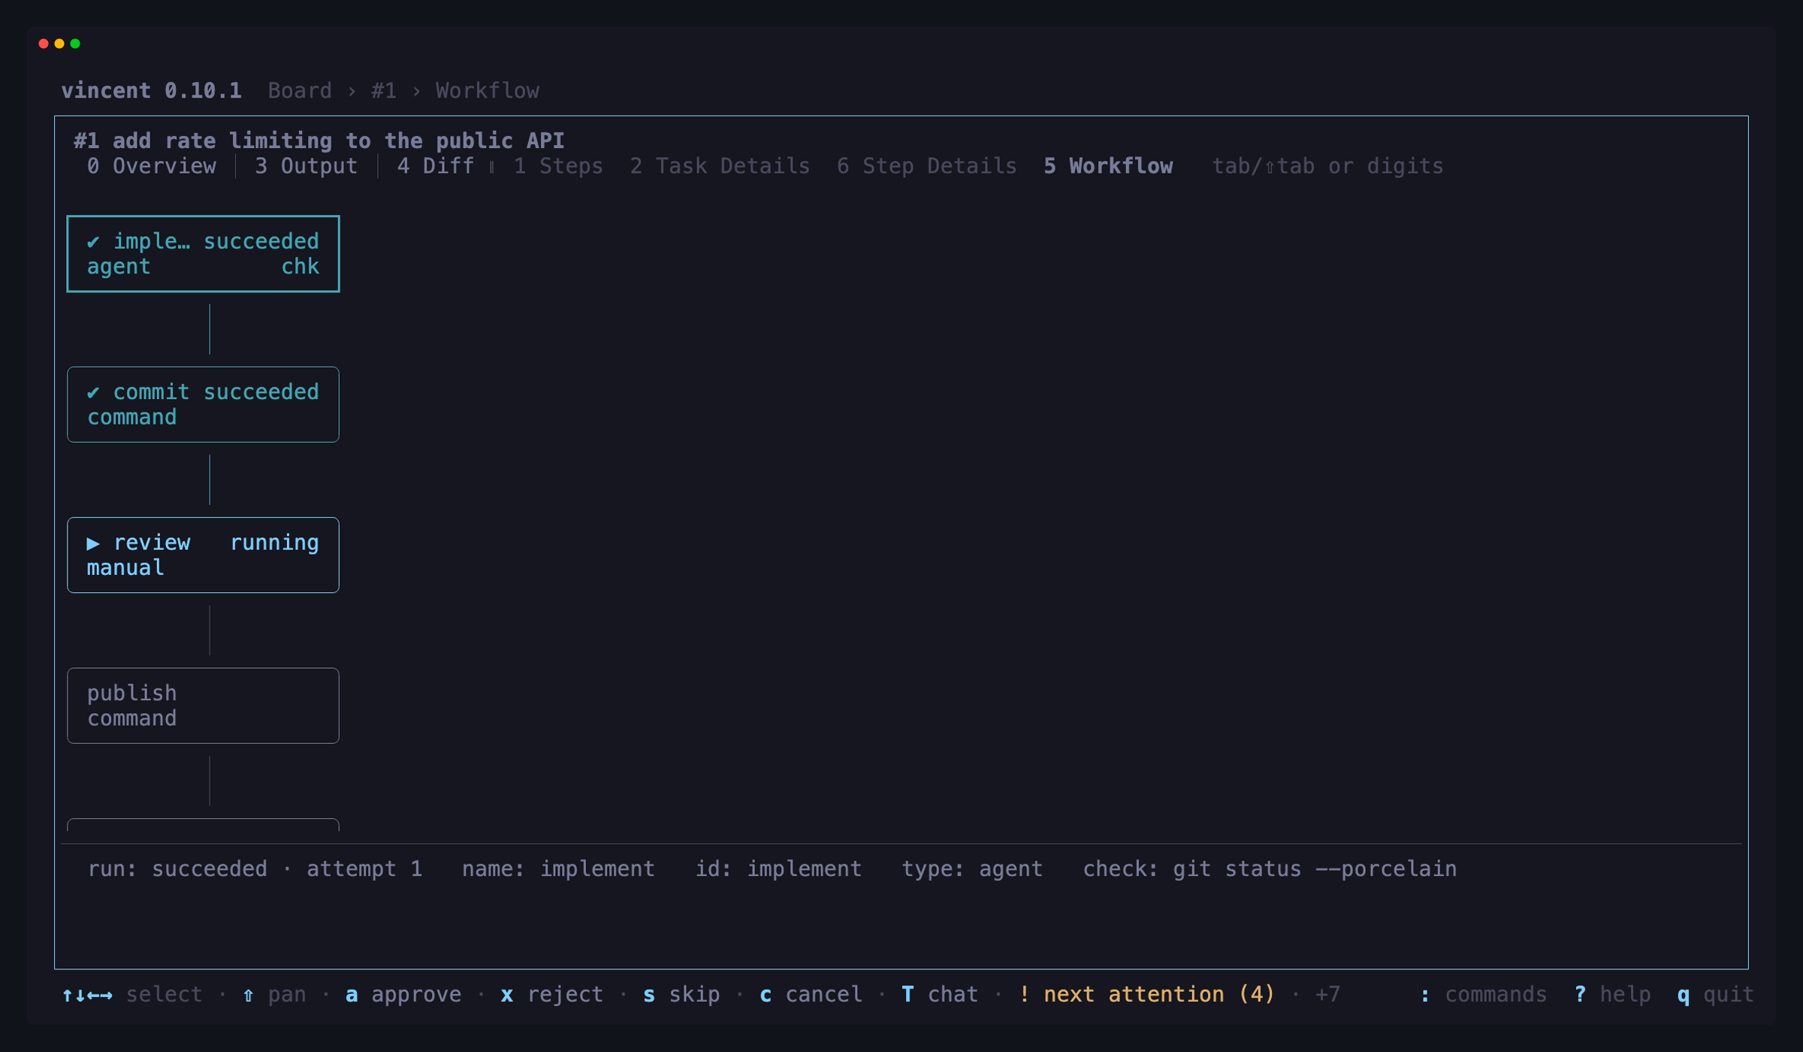Open the 2 Task Details tab
The width and height of the screenshot is (1803, 1052).
(x=720, y=166)
